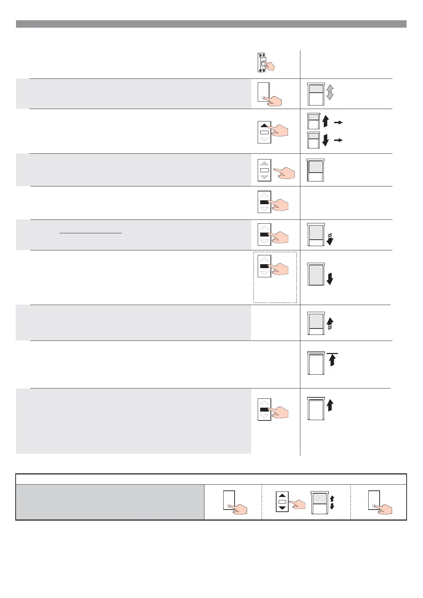Click the shutter with upward arrow and right pointer
Screen dimensions: 423x598
coord(325,121)
